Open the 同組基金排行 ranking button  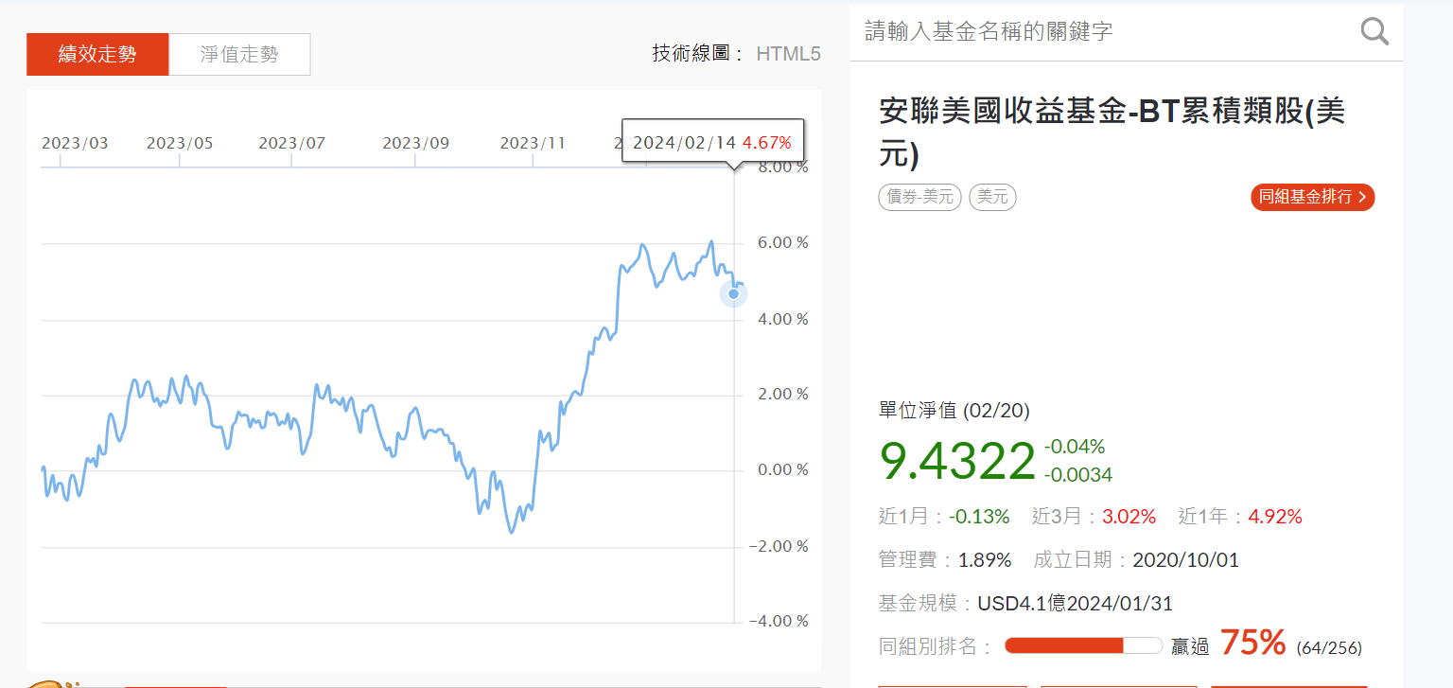click(1312, 197)
